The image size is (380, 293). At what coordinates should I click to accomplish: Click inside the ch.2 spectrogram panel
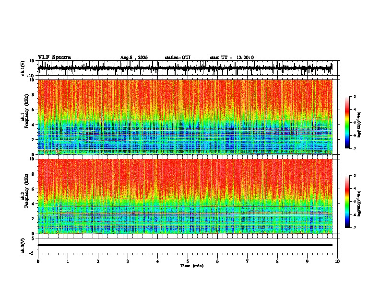point(185,196)
